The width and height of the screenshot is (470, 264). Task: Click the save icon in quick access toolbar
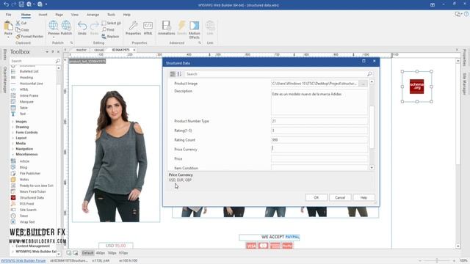(x=21, y=4)
